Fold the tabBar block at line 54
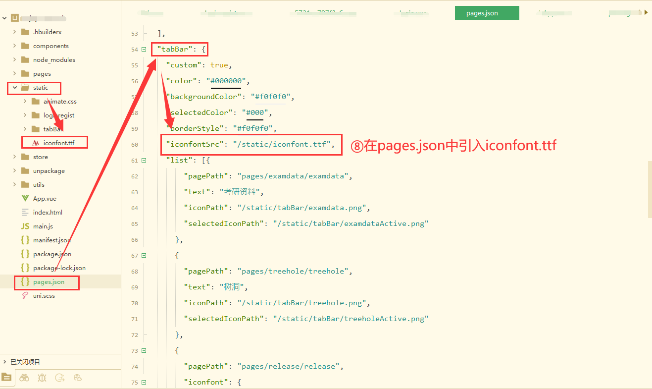Viewport: 652px width, 389px height. [144, 50]
